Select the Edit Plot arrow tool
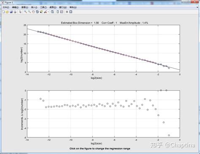The height and width of the screenshot is (154, 200). pos(20,12)
